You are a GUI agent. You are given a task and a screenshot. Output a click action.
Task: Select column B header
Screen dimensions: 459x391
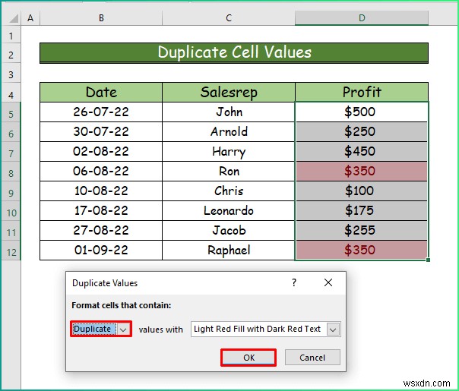pos(101,18)
